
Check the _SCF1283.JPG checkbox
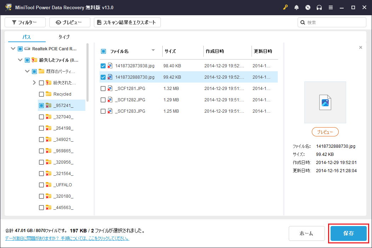click(x=103, y=111)
